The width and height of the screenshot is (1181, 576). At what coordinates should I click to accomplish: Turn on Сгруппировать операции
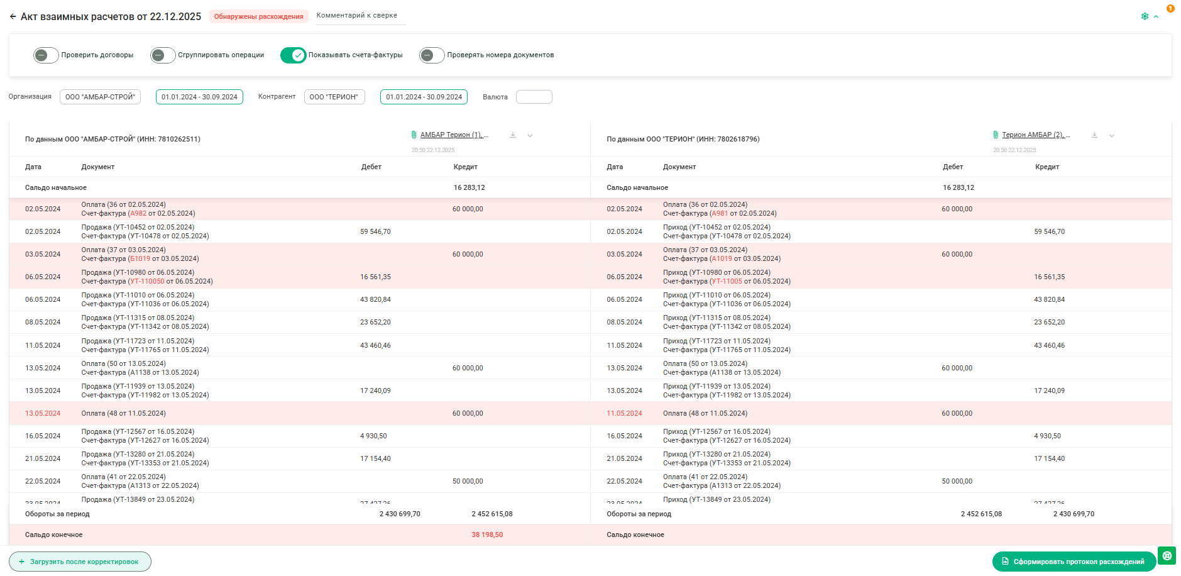point(163,55)
